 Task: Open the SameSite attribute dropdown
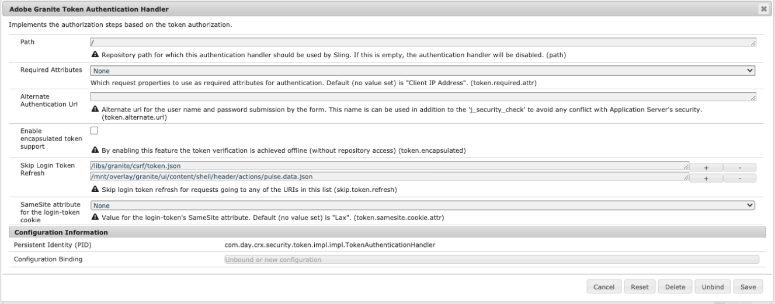click(x=423, y=205)
